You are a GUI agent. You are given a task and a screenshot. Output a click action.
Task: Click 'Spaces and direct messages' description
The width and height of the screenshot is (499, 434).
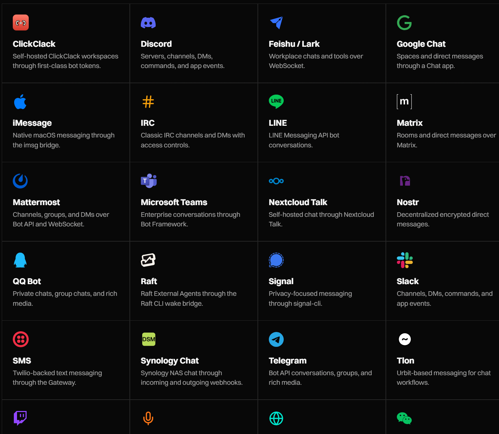coord(440,61)
